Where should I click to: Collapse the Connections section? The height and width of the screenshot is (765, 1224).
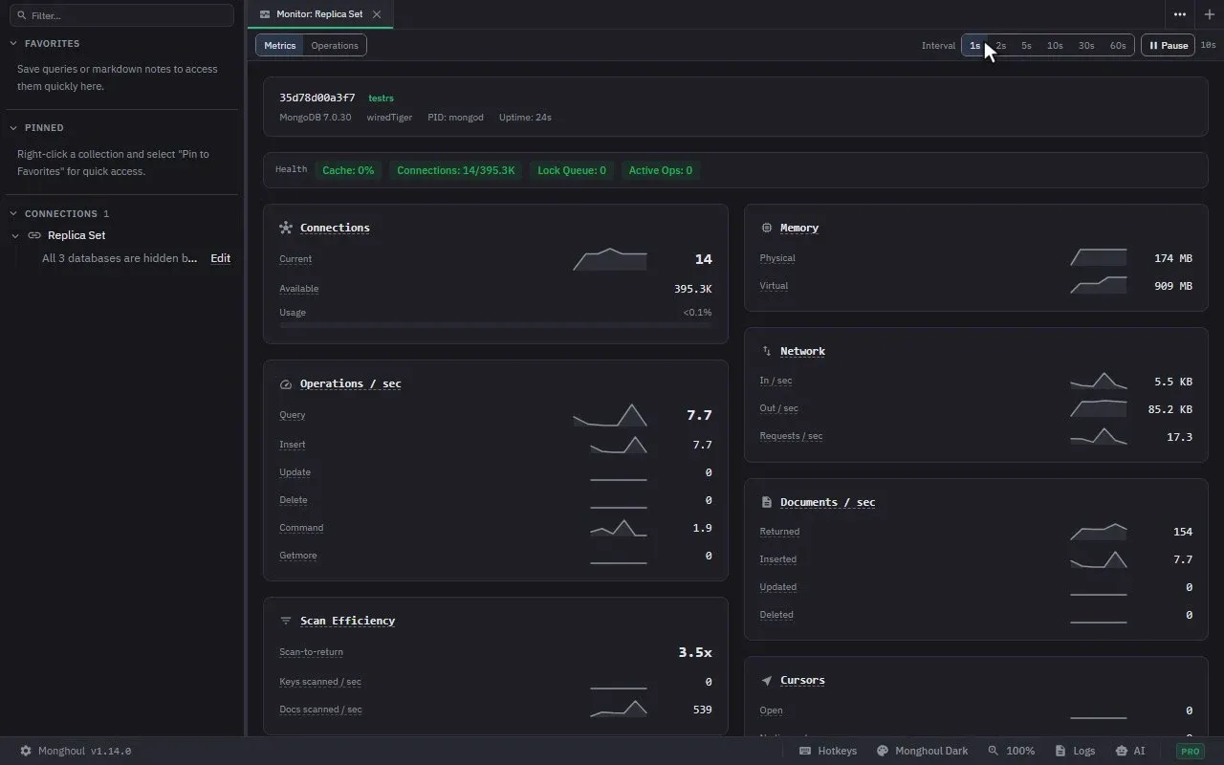14,213
